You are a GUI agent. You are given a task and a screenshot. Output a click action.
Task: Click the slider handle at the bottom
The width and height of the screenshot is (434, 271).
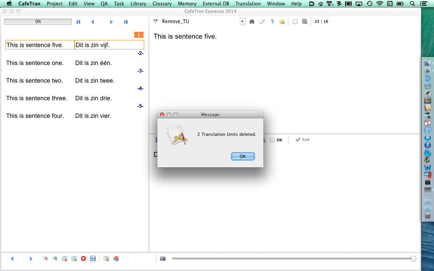[x=413, y=258]
